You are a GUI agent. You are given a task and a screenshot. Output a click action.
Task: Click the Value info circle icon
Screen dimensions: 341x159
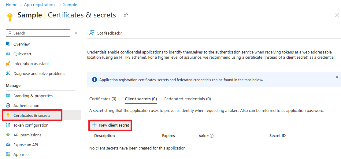click(212, 136)
